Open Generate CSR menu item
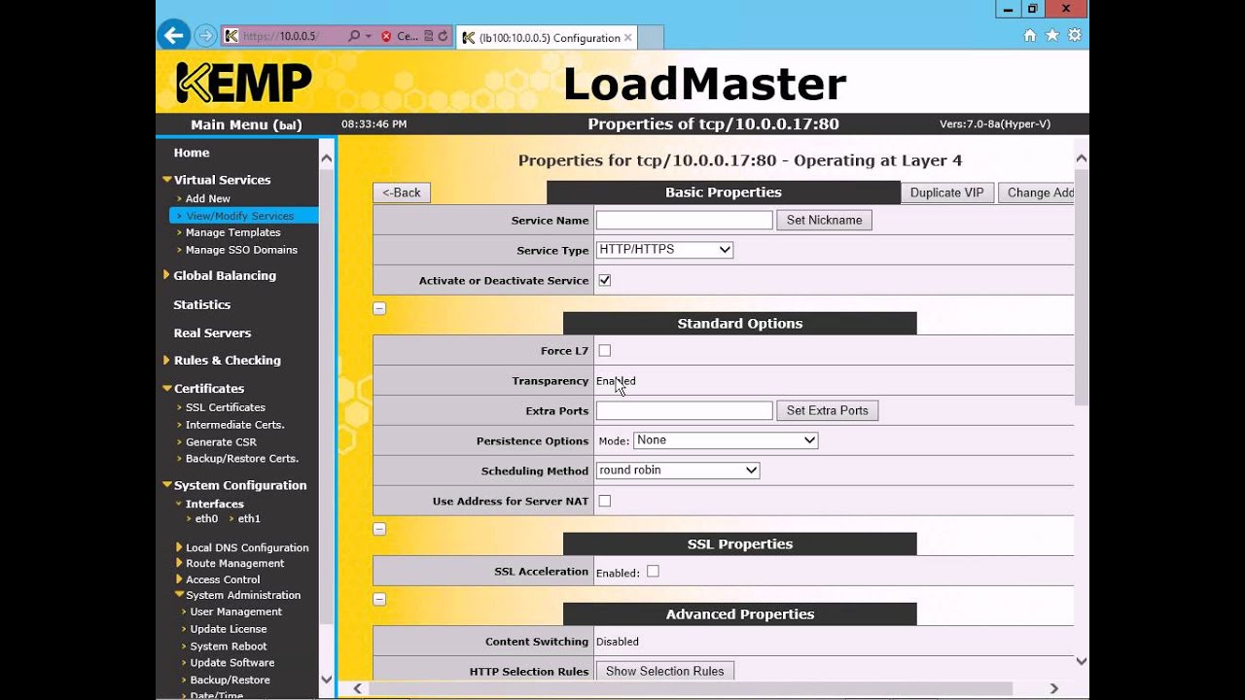Viewport: 1245px width, 700px height. point(221,441)
